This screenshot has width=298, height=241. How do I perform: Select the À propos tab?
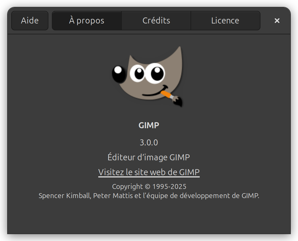[87, 21]
